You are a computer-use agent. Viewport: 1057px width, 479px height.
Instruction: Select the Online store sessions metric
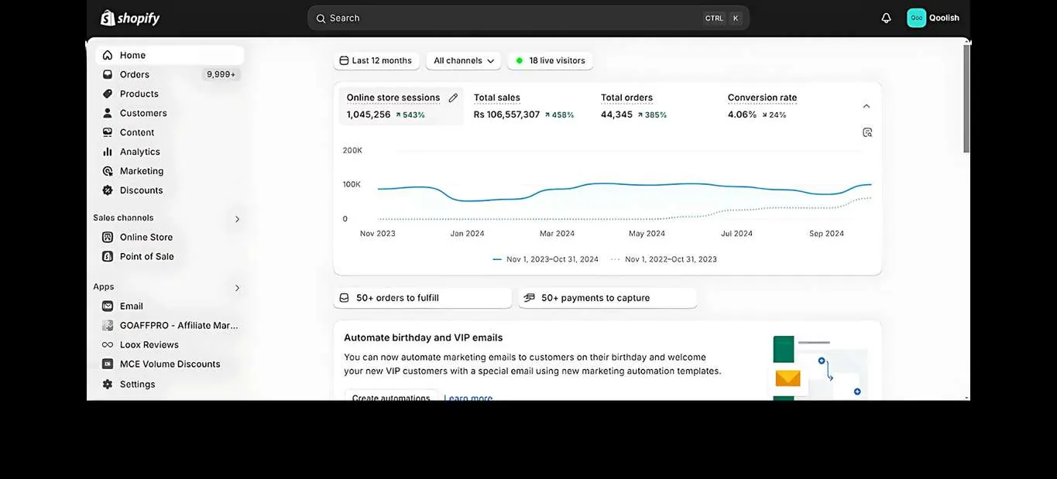tap(401, 106)
